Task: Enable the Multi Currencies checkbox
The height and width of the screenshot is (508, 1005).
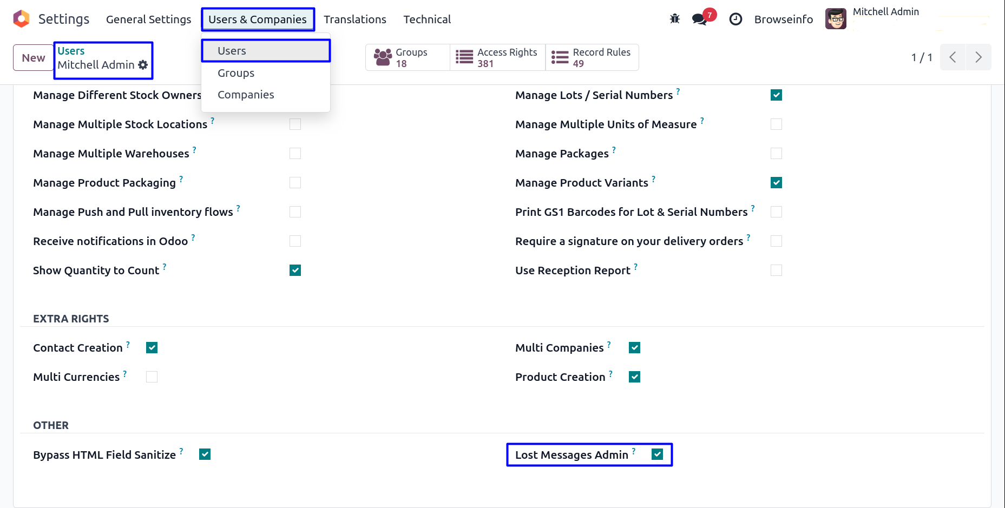Action: coord(152,377)
